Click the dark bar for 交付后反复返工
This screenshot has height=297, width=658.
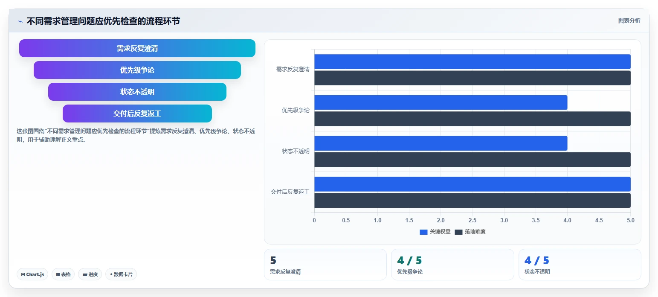coord(472,200)
